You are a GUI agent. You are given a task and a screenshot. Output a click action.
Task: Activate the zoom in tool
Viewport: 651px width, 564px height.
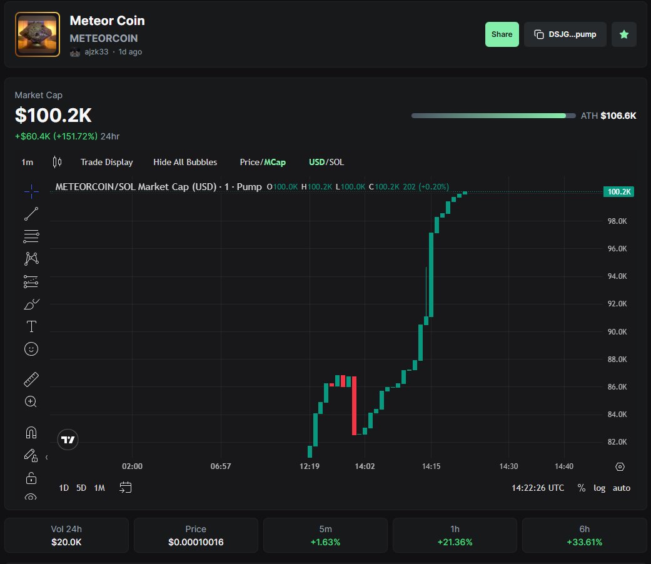pos(31,401)
